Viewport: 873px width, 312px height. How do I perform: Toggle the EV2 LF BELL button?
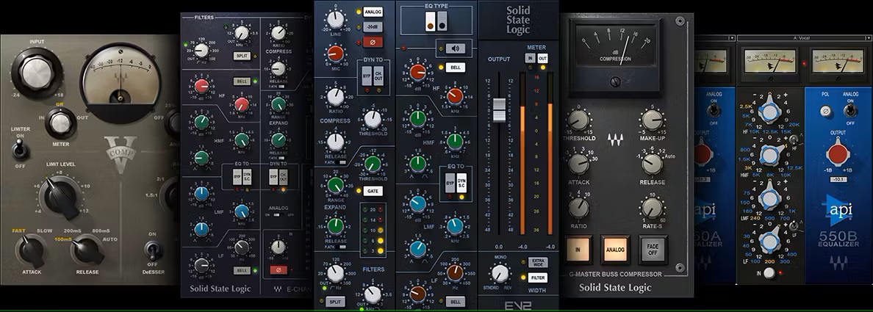point(455,302)
